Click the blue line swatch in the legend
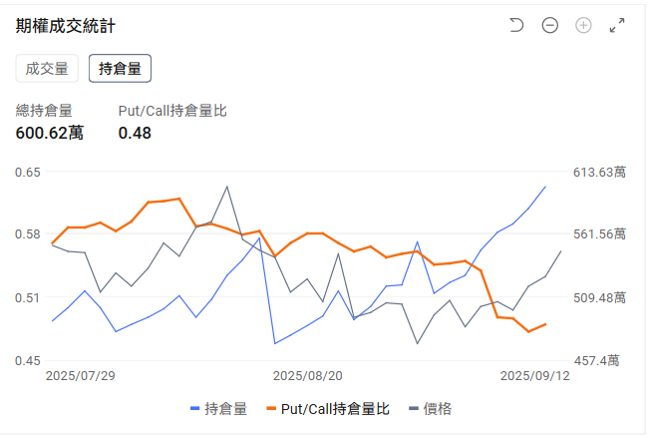652x437 pixels. [194, 409]
